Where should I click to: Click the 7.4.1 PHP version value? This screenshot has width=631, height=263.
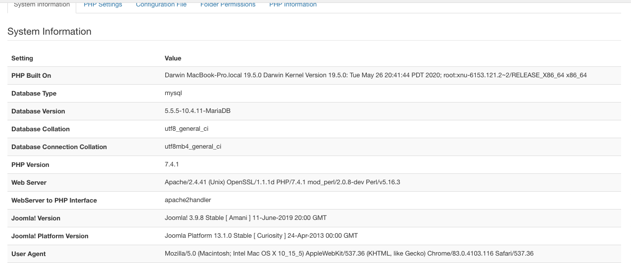(173, 165)
